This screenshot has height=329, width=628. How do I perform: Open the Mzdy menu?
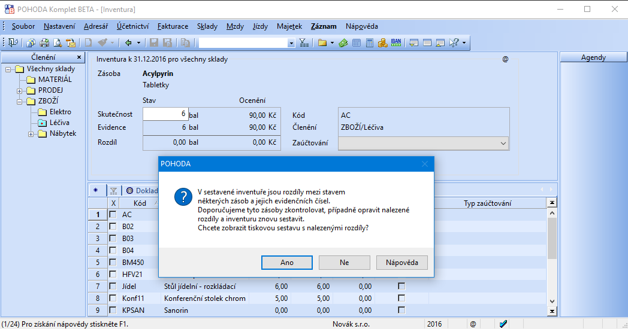235,26
